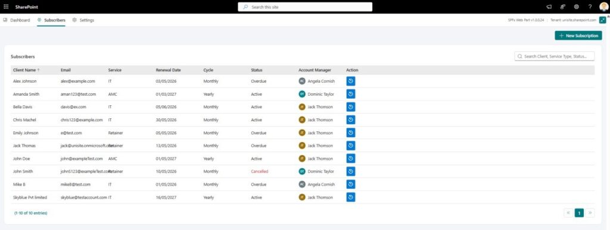Open the megaphone announcements icon
This screenshot has height=230, width=610.
[x=549, y=7]
